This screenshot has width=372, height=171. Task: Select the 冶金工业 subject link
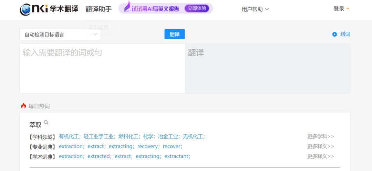click(x=168, y=137)
